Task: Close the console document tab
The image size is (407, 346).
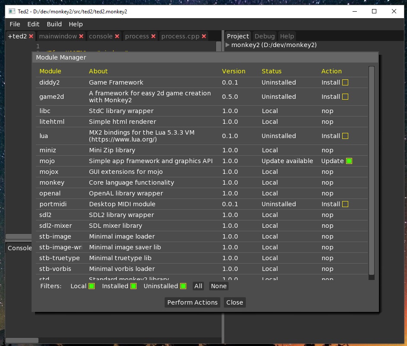Action: coord(117,36)
